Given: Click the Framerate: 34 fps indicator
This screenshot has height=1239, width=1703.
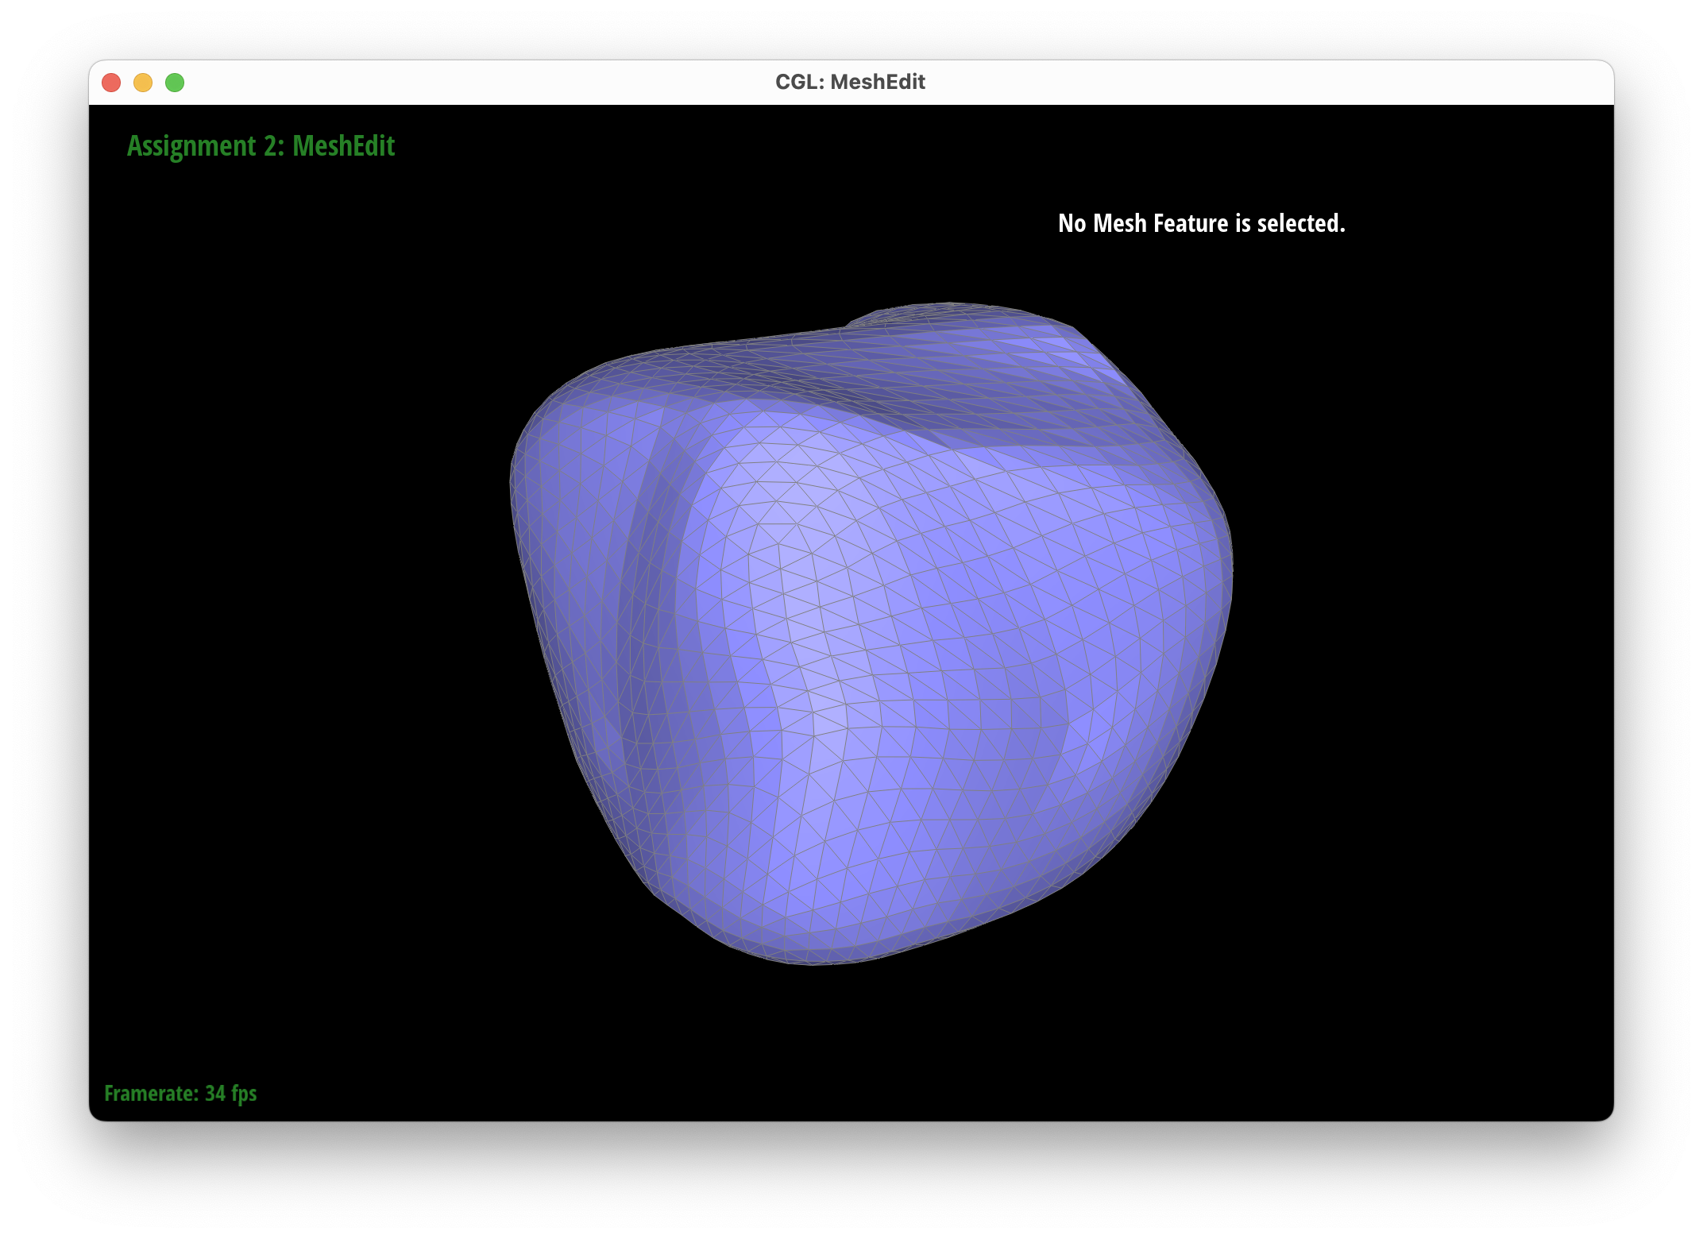Looking at the screenshot, I should pyautogui.click(x=180, y=1094).
